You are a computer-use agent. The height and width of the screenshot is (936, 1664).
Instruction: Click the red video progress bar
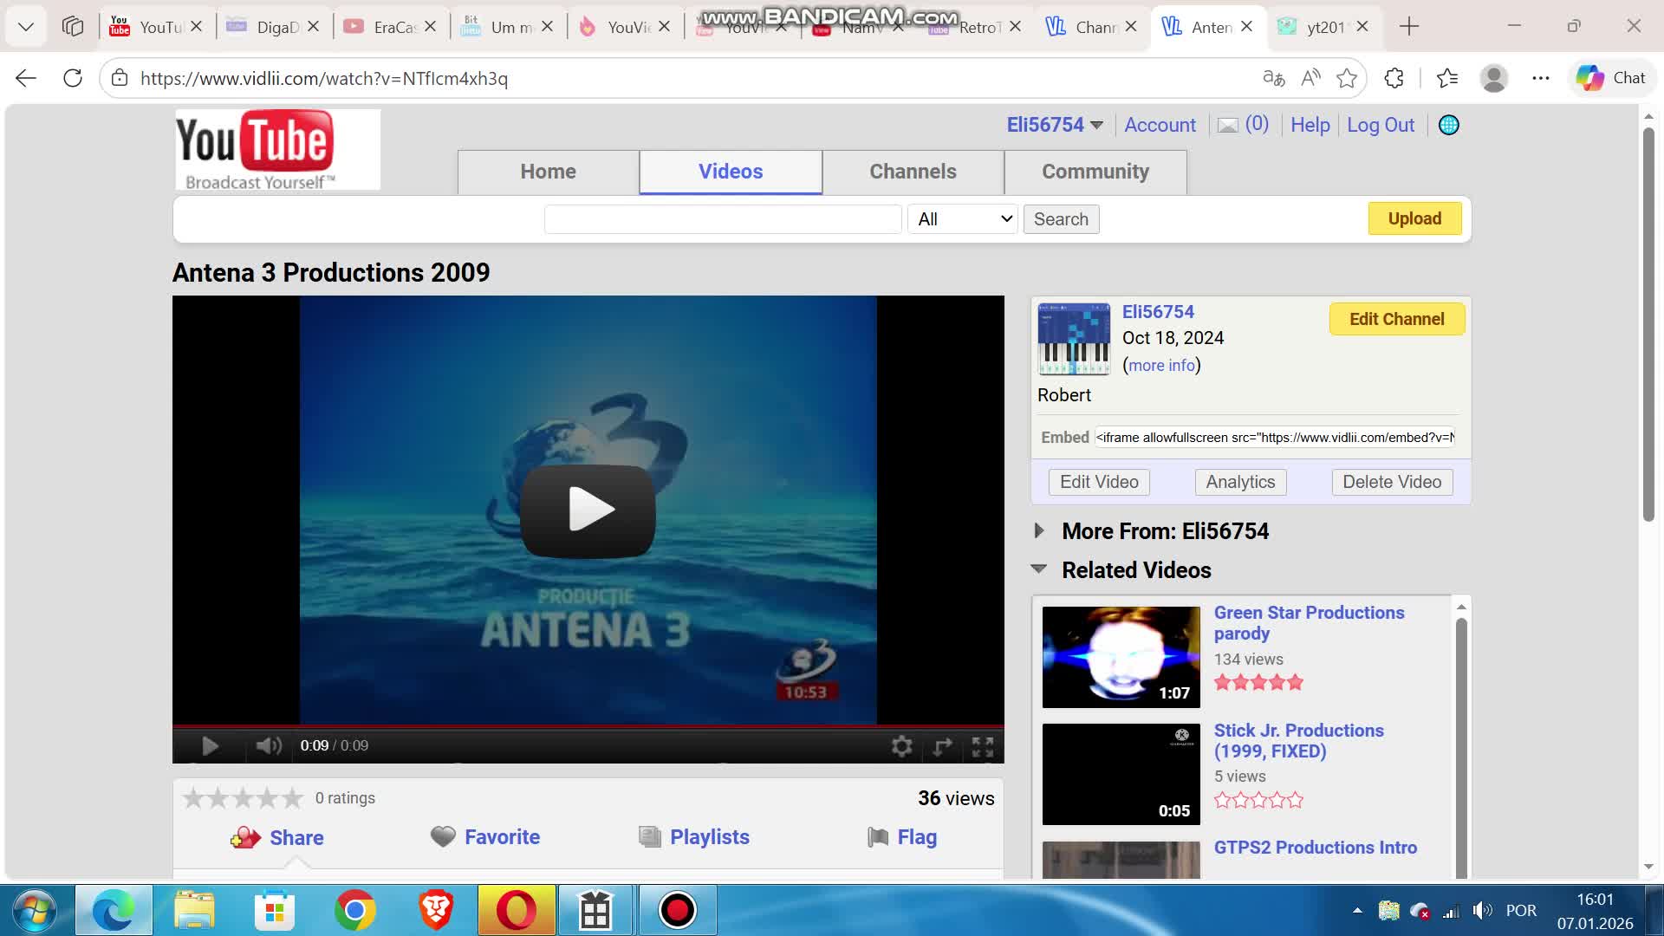[x=588, y=726]
